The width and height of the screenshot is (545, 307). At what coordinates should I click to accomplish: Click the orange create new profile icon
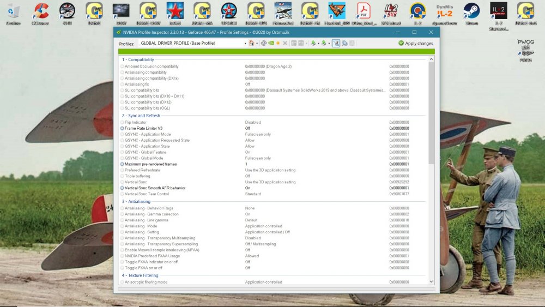click(278, 43)
